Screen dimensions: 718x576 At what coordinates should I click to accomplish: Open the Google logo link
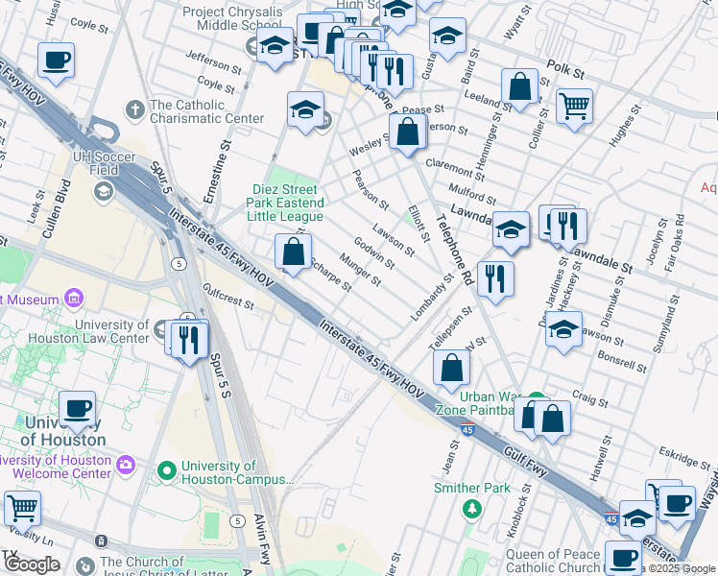point(32,565)
